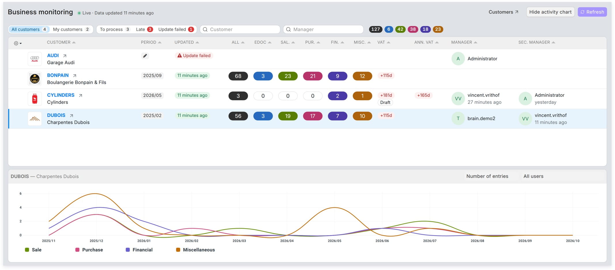This screenshot has width=615, height=270.
Task: Toggle the To process filter
Action: [x=115, y=29]
